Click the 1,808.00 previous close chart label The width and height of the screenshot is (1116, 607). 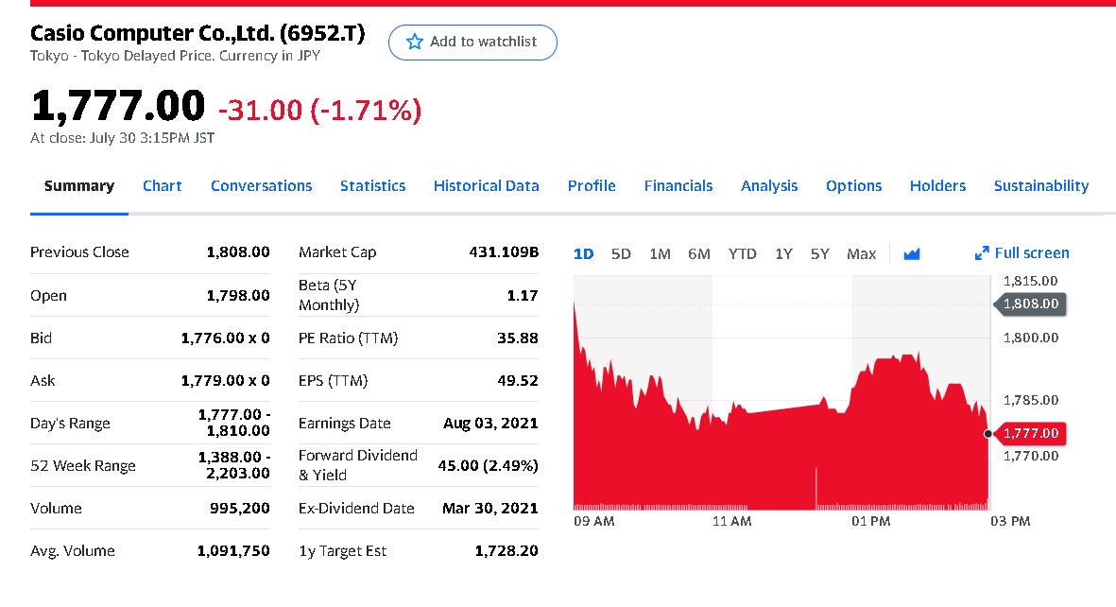[x=1030, y=304]
